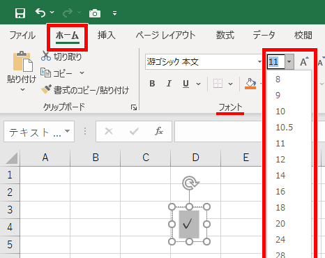Select column A header

[x=45, y=158]
